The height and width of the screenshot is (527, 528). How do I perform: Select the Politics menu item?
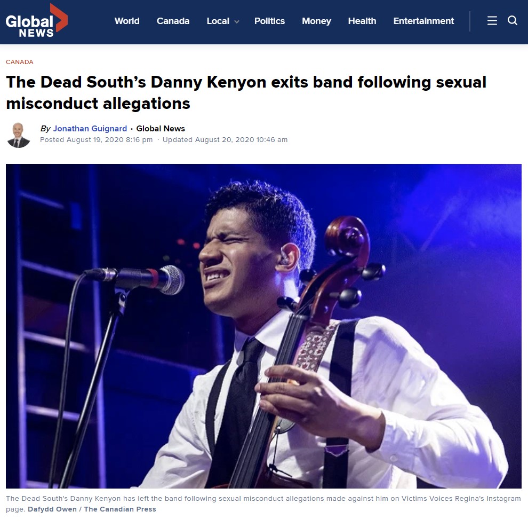coord(269,21)
